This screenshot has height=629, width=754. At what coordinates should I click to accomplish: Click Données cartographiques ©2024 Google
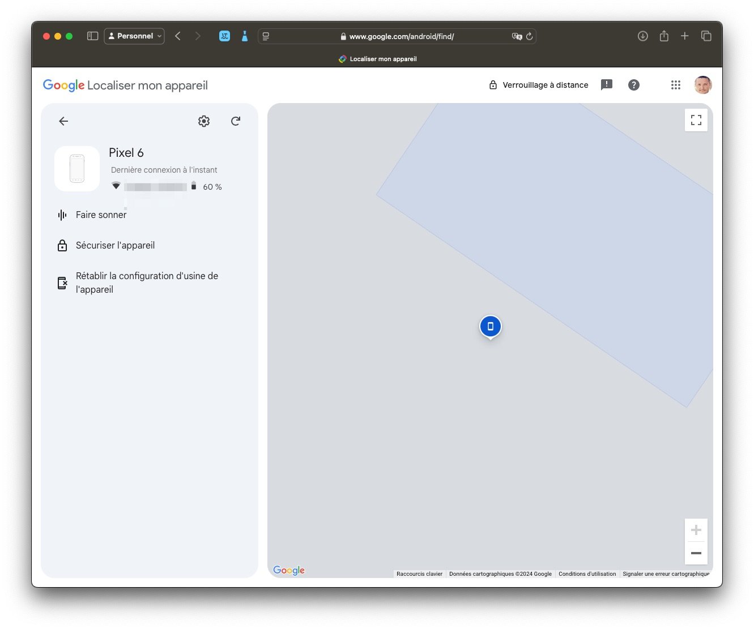(x=500, y=574)
